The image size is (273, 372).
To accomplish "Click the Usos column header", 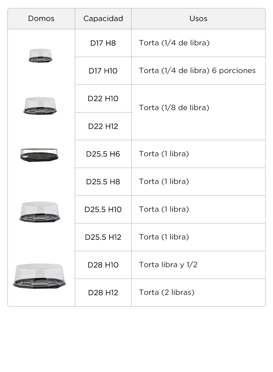I will (199, 19).
